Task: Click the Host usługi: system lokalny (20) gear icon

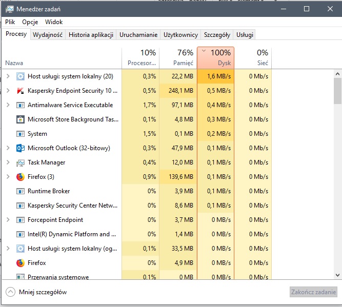Action: [x=21, y=76]
